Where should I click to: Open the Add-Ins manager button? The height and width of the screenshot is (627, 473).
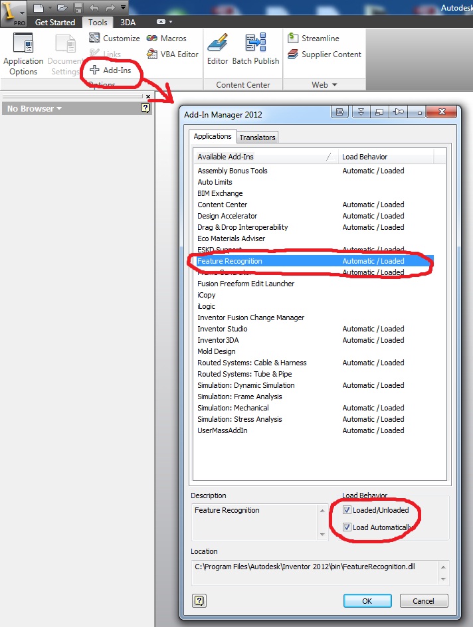point(111,70)
